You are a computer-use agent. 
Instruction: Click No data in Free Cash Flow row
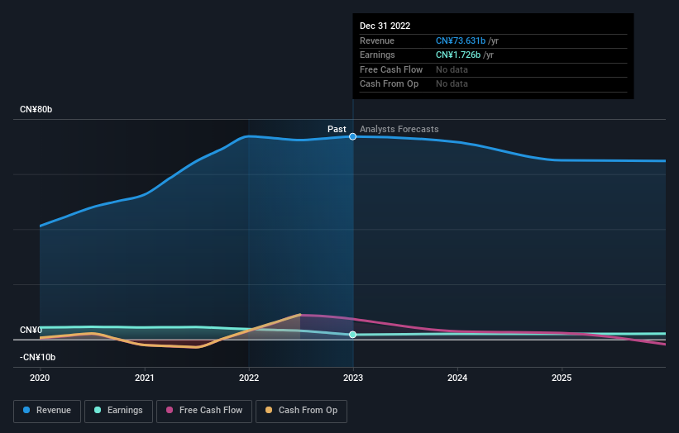point(452,69)
